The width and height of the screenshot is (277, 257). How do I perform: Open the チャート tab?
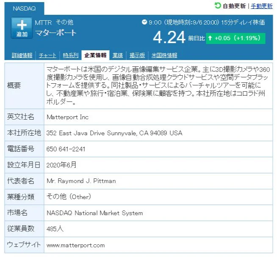click(47, 55)
